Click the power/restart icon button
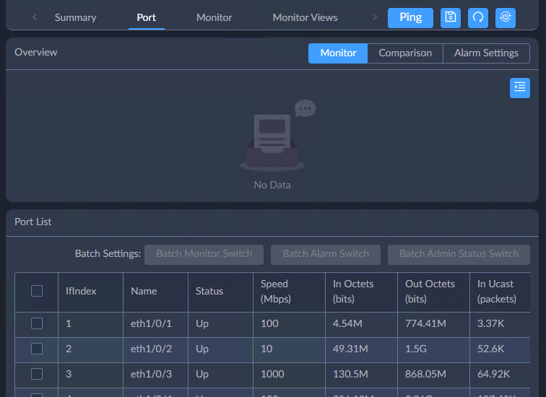Image resolution: width=546 pixels, height=397 pixels. [x=506, y=18]
